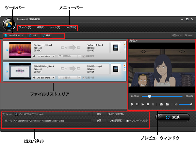Click the カット (cut) toolbar button

32,35
